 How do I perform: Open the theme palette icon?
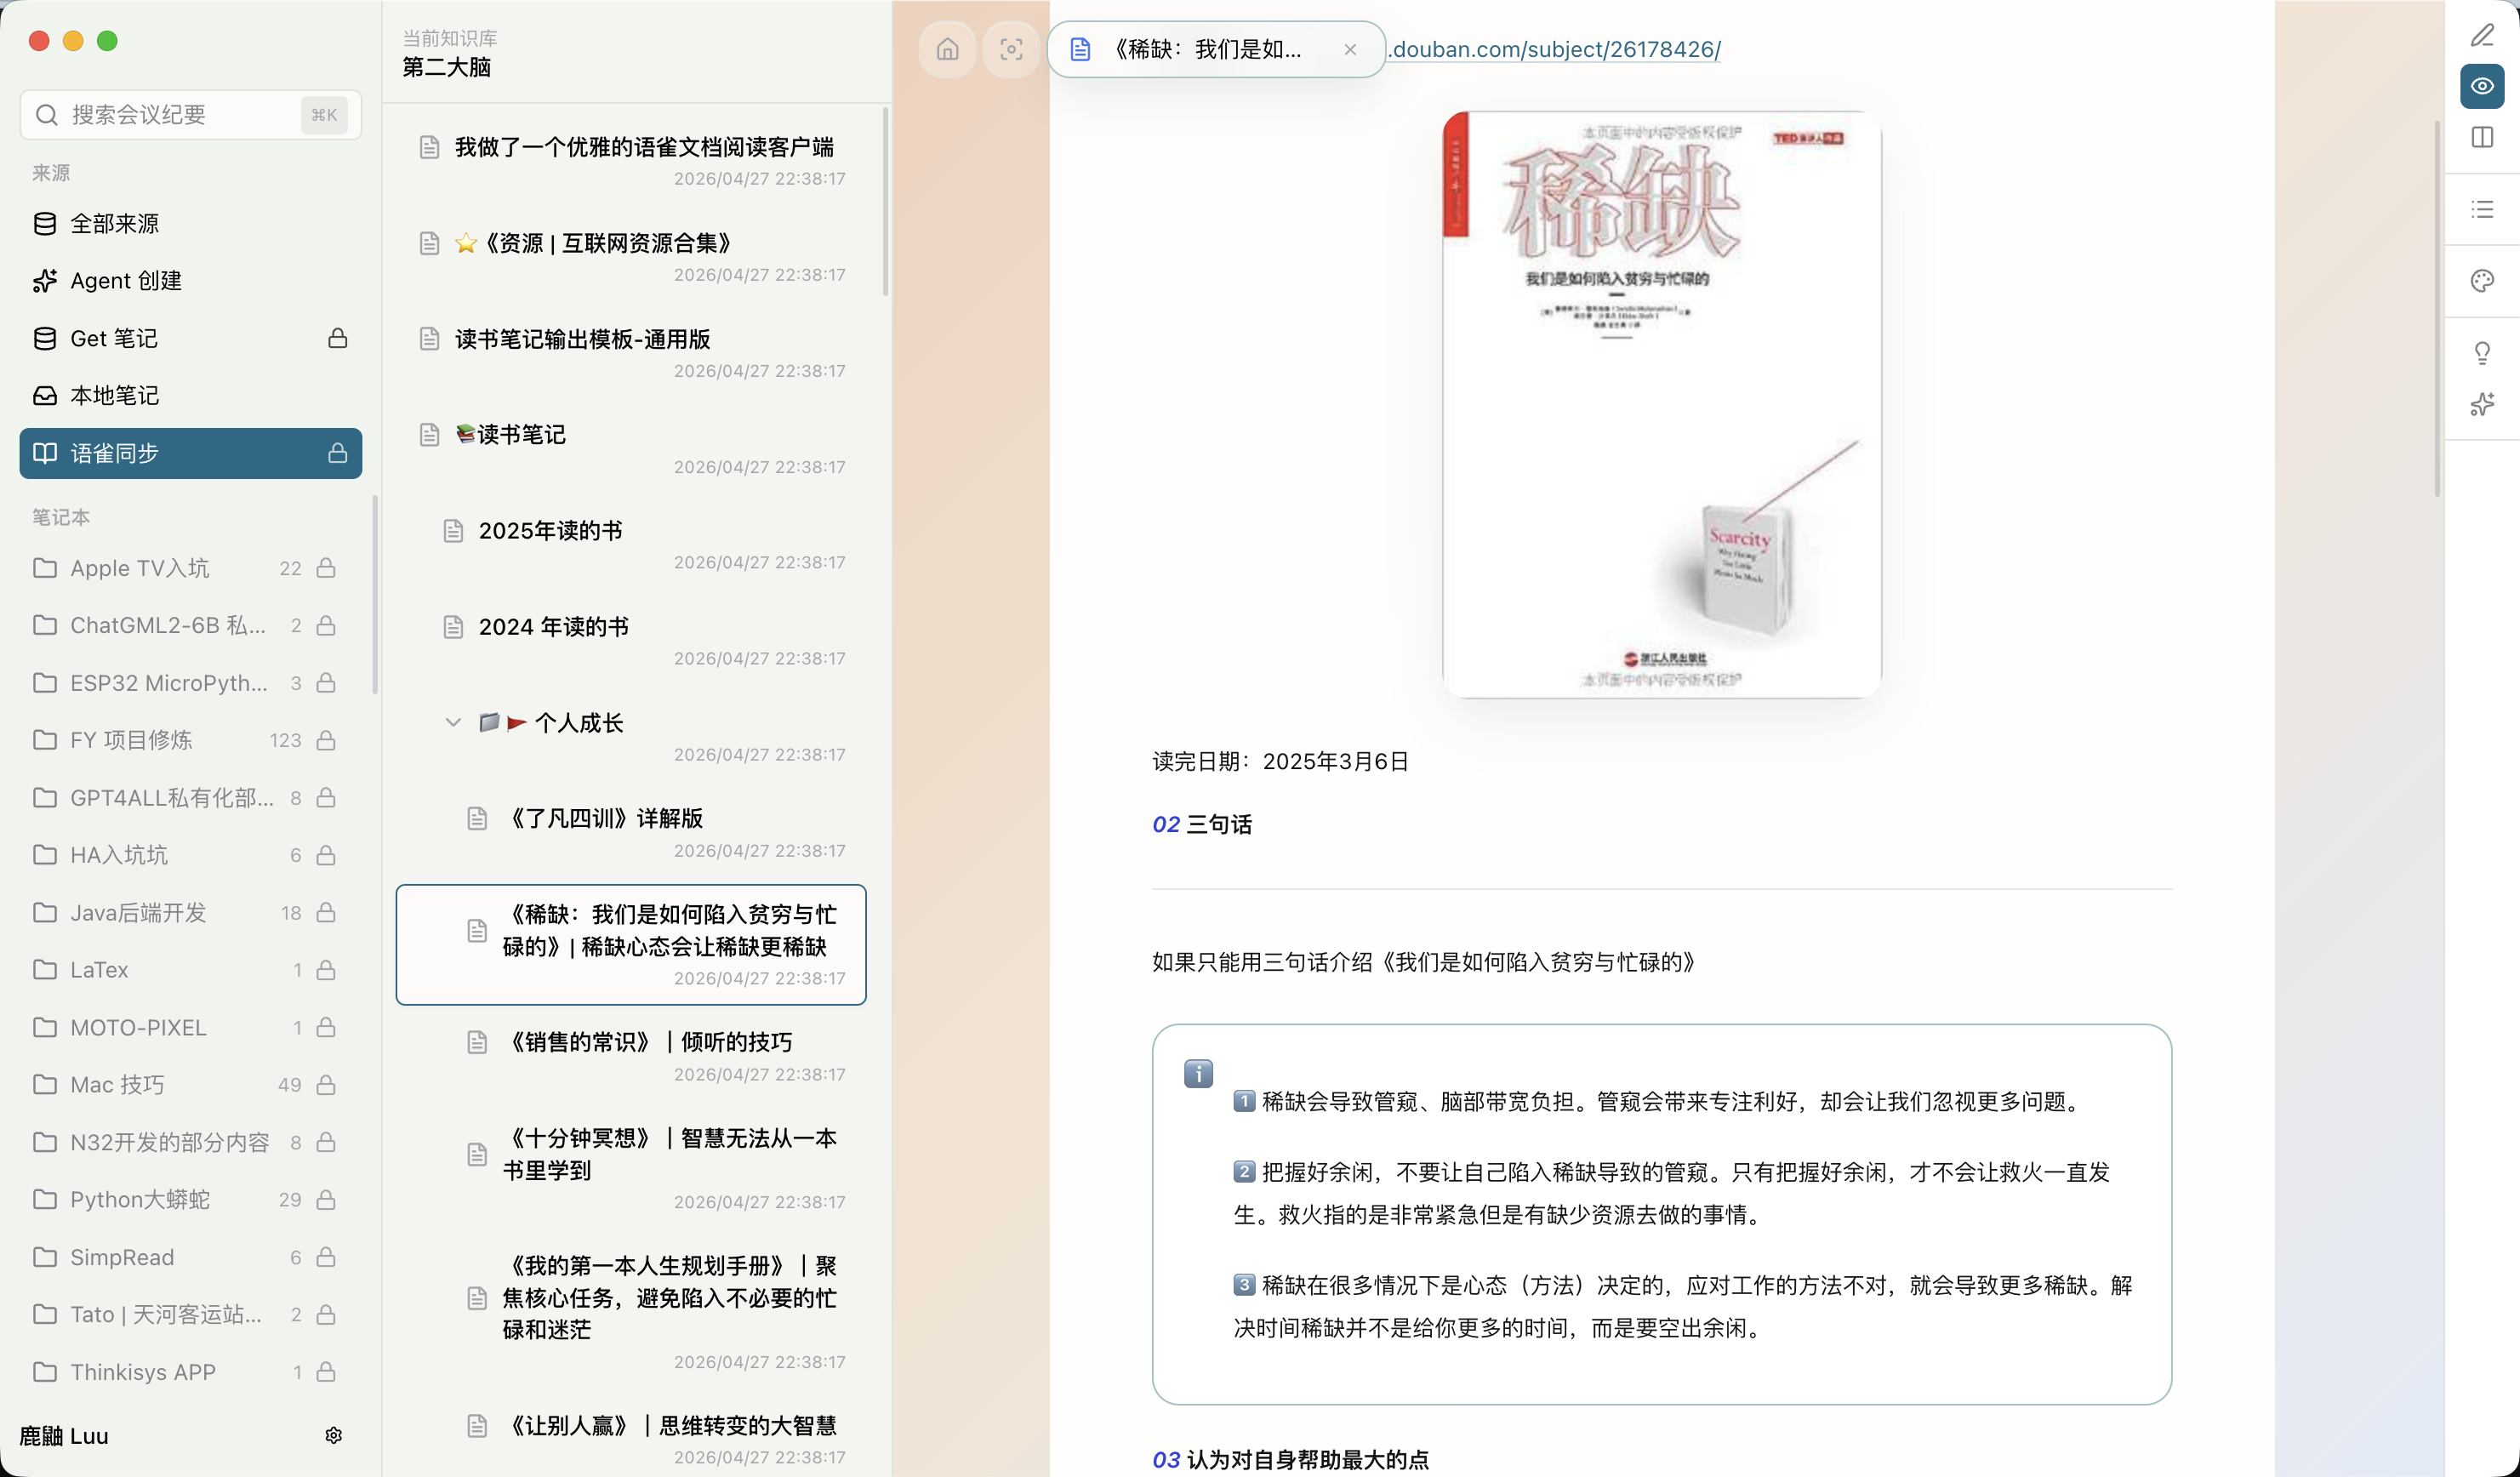tap(2482, 281)
